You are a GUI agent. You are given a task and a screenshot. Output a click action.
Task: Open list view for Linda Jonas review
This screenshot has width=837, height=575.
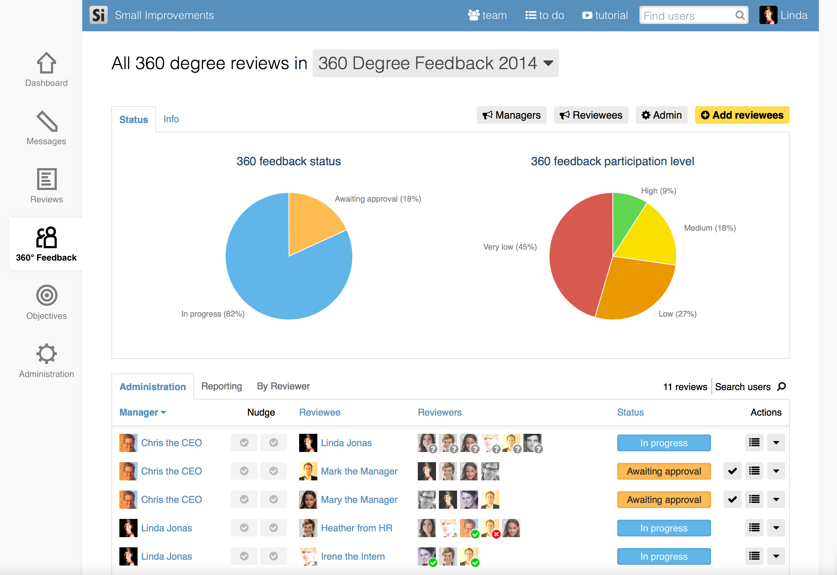[754, 443]
